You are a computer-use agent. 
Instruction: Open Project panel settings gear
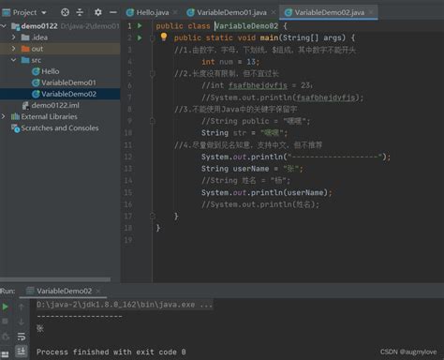pyautogui.click(x=98, y=12)
